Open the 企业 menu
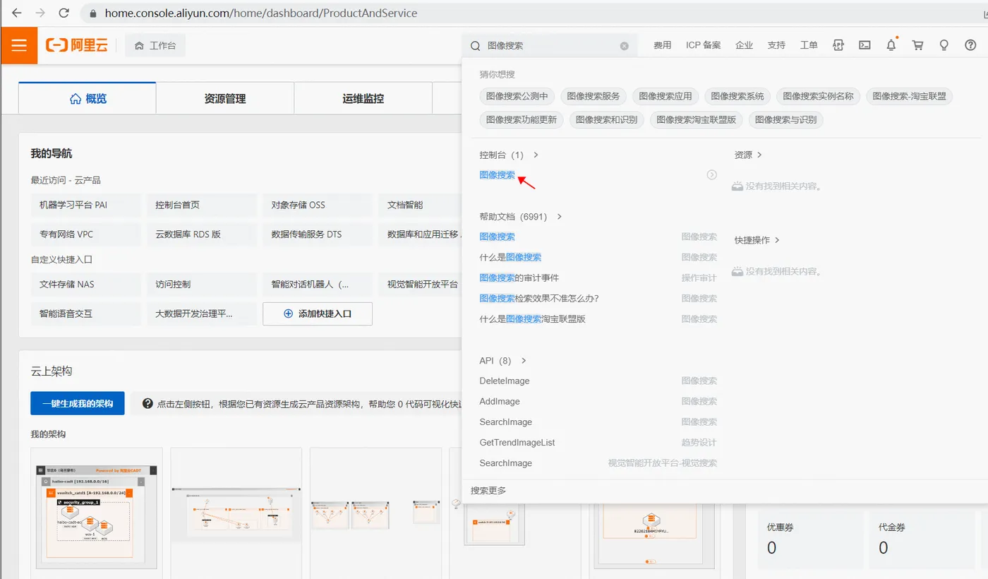 point(744,45)
